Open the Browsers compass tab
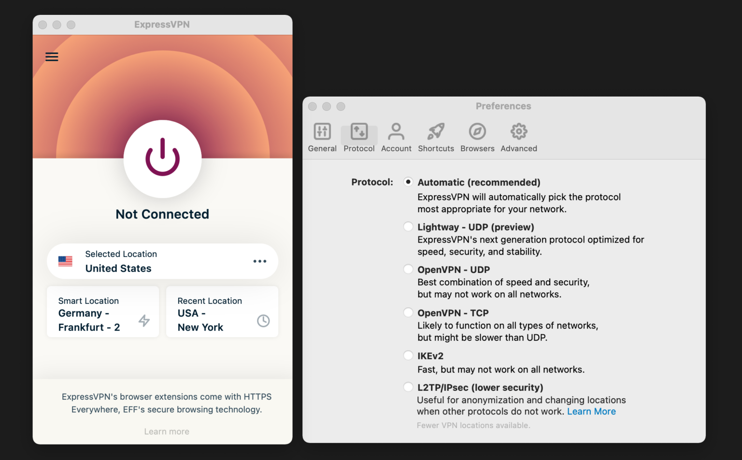This screenshot has width=742, height=460. 477,137
